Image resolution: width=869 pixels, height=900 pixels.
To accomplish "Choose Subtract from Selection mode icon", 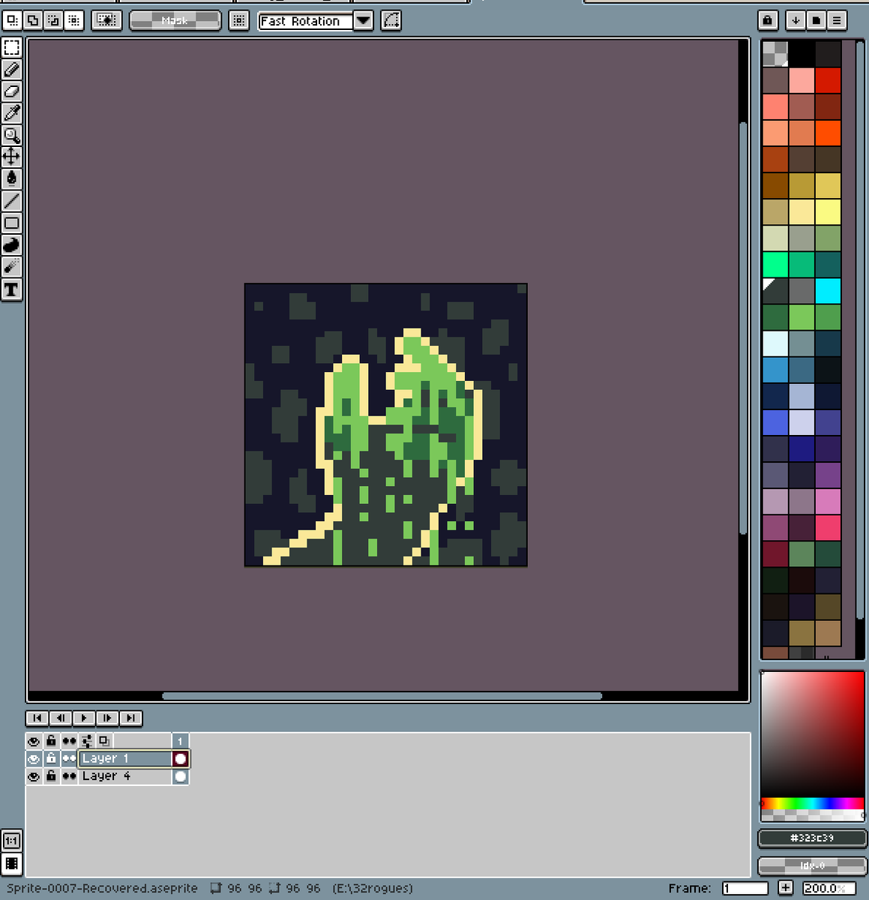I will coord(53,20).
